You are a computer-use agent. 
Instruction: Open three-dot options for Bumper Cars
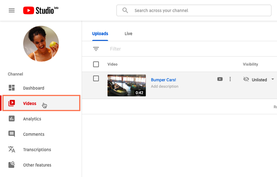point(230,79)
